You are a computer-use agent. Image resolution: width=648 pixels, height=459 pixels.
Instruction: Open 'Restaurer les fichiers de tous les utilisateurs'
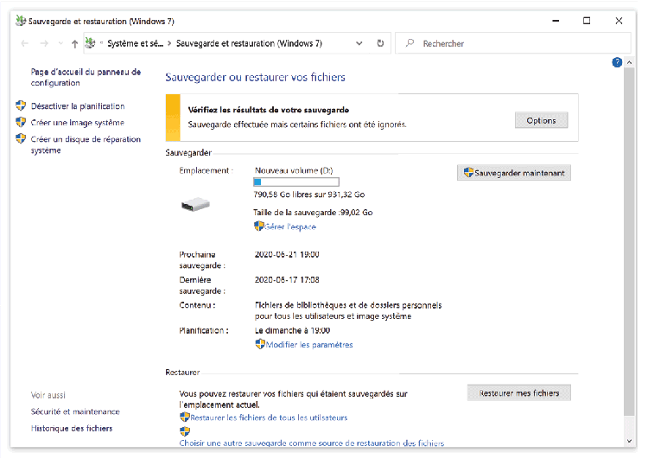tap(269, 418)
